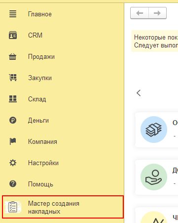Click the Деньги ruble coin icon
Screen dimensions: 178x223
[x=13, y=120]
